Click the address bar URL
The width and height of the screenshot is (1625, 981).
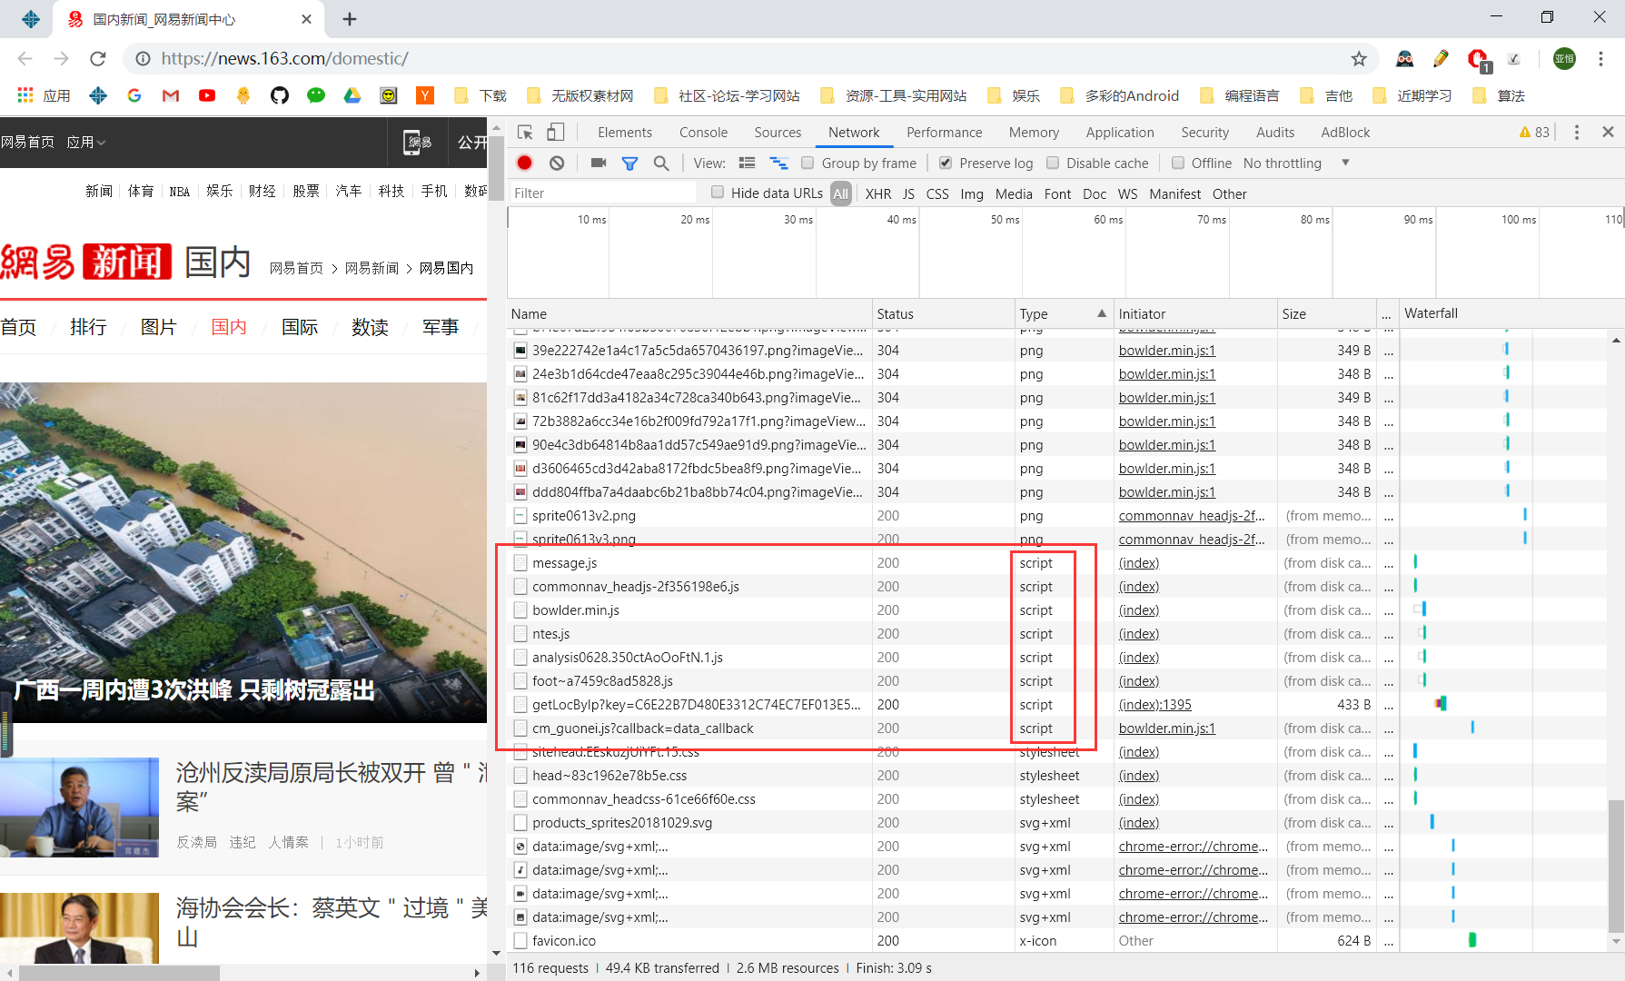284,59
